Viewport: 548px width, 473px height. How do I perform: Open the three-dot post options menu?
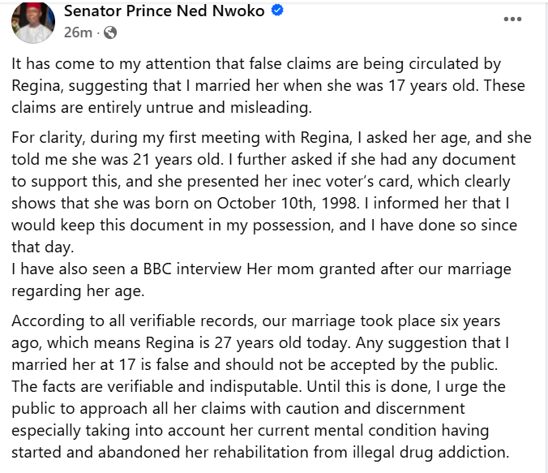pyautogui.click(x=512, y=19)
